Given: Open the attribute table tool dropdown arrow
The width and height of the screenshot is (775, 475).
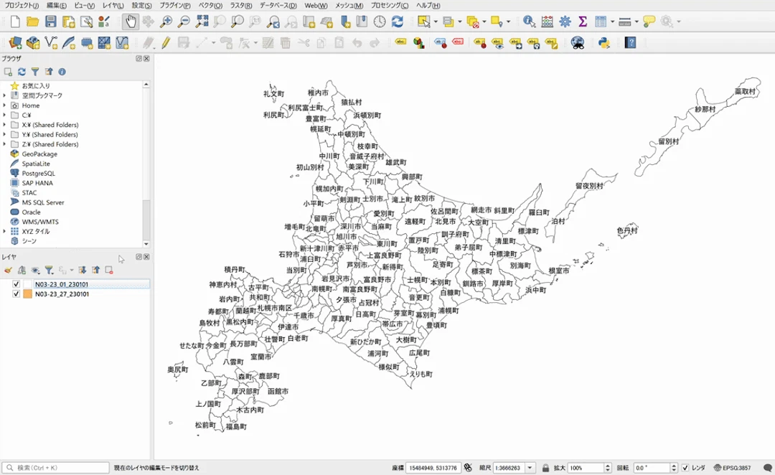Looking at the screenshot, I should point(612,22).
